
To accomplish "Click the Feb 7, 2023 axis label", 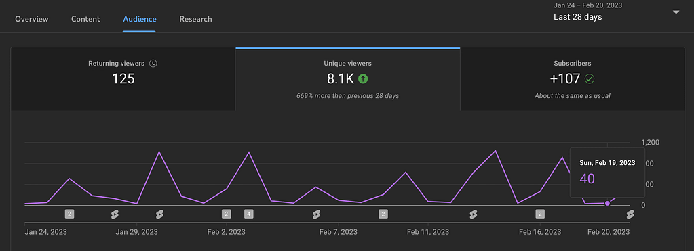I will point(339,232).
